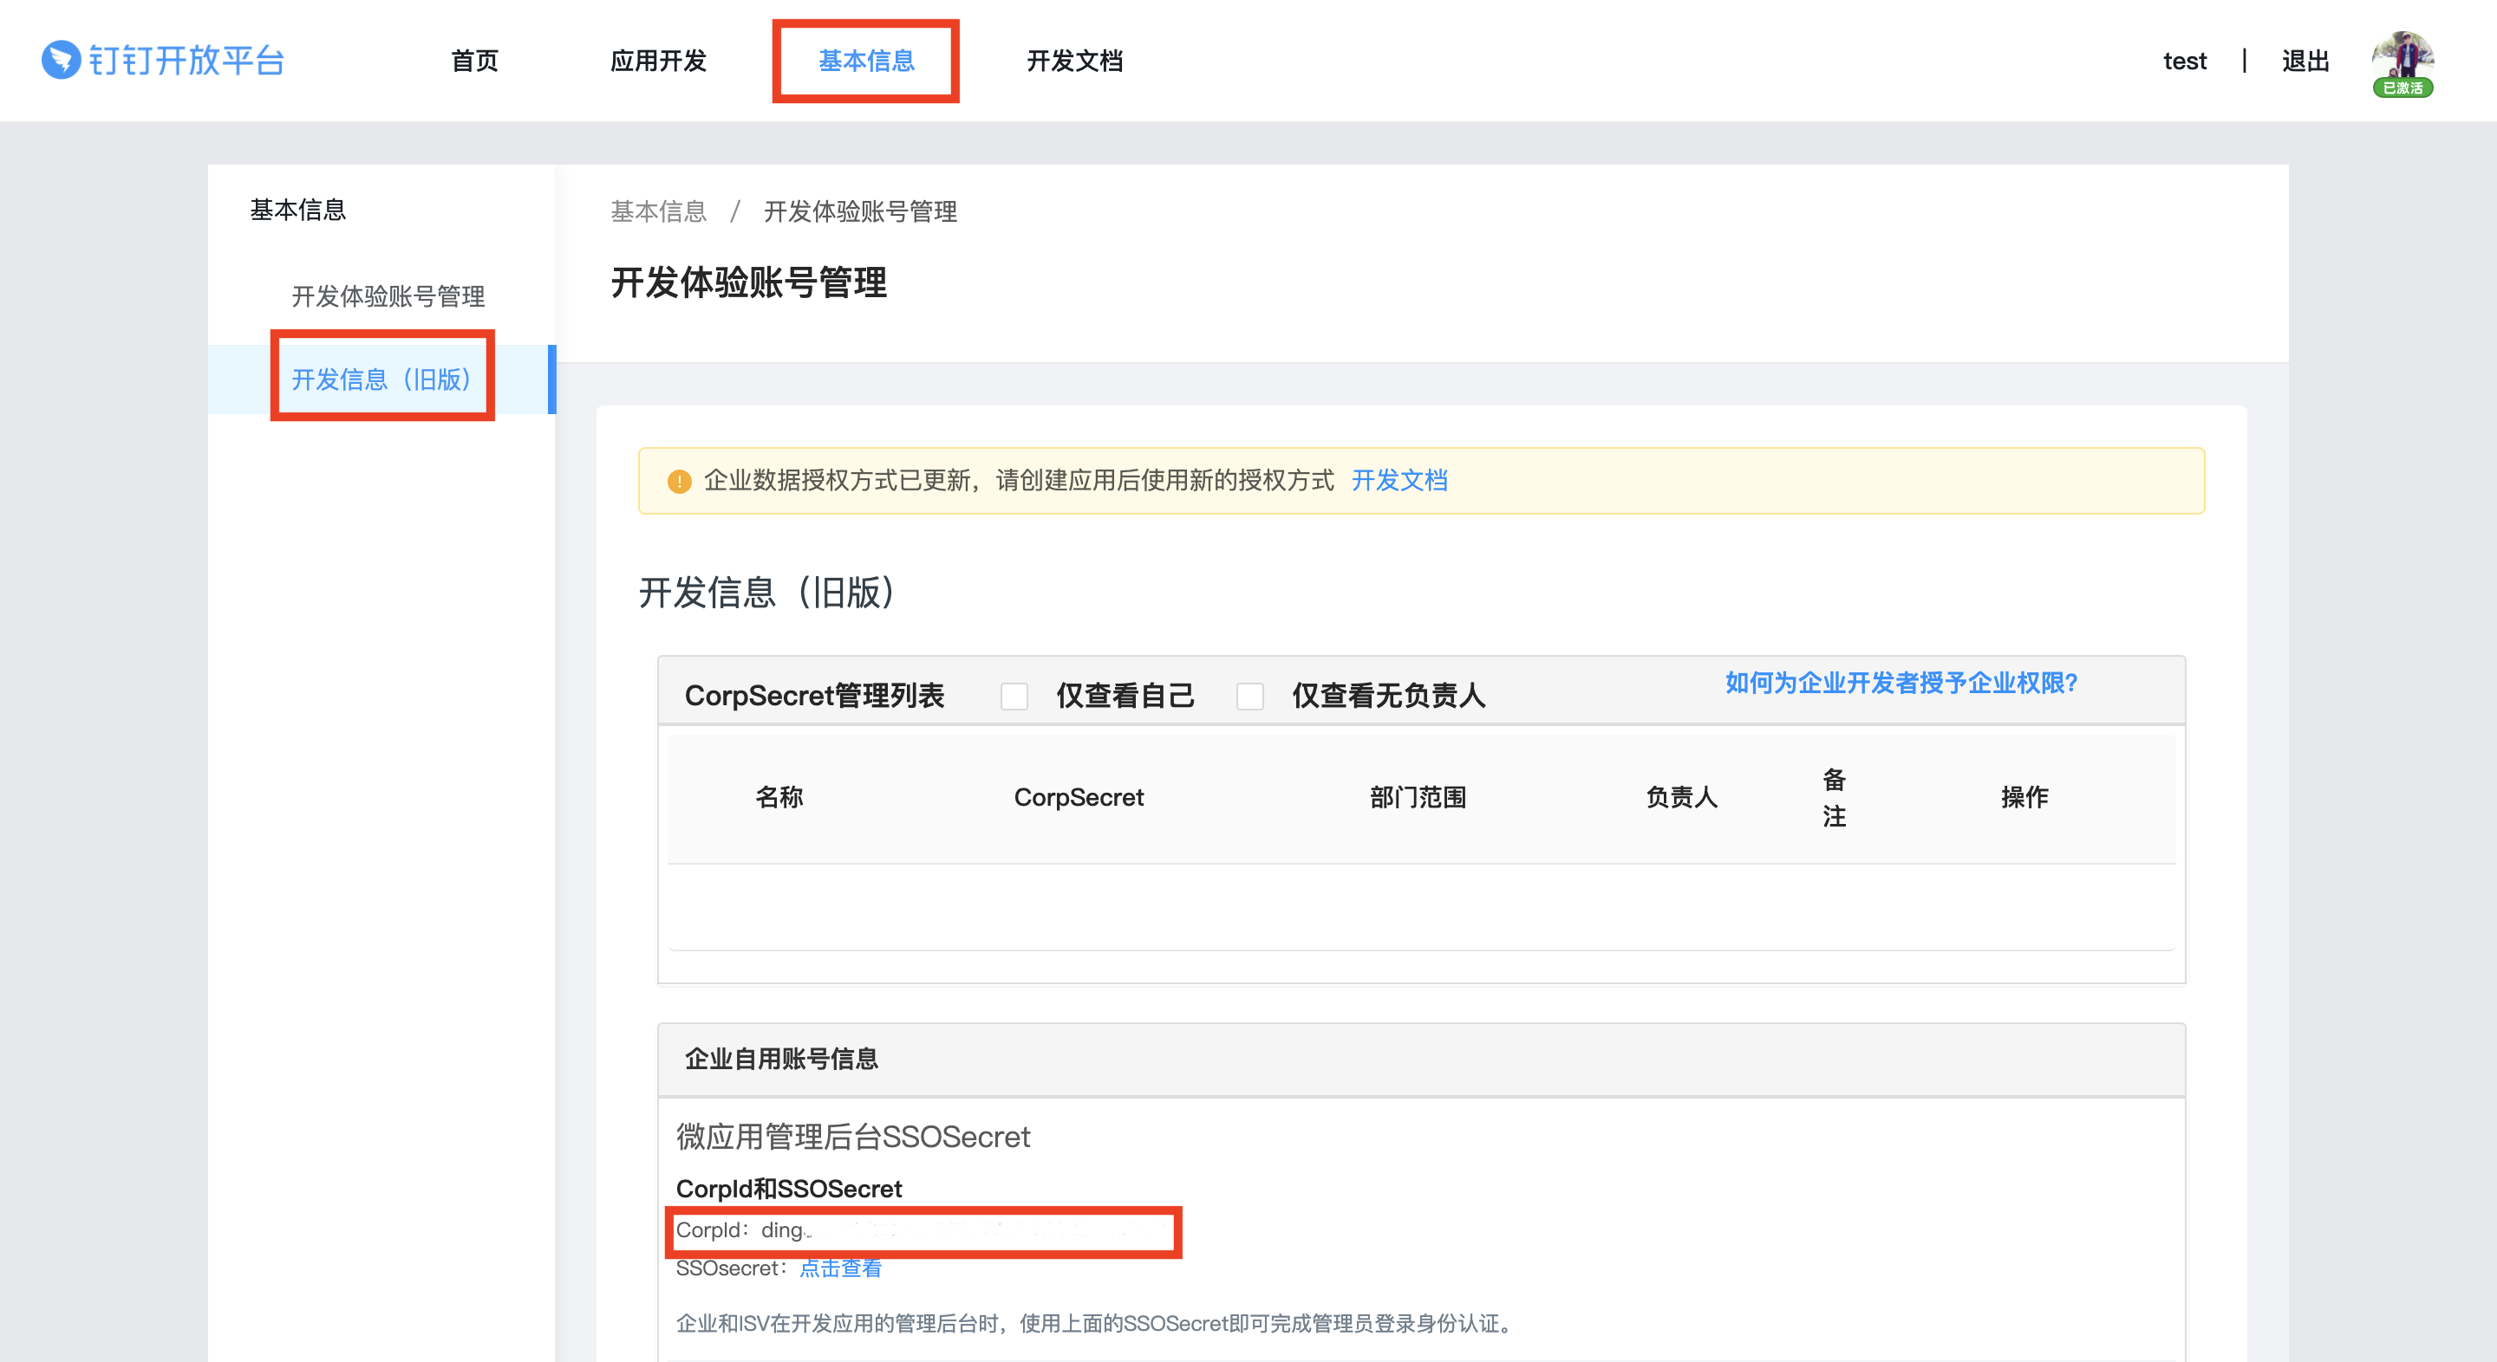Image resolution: width=2497 pixels, height=1362 pixels.
Task: Check the 仅查看自己 checkbox
Action: click(1014, 696)
